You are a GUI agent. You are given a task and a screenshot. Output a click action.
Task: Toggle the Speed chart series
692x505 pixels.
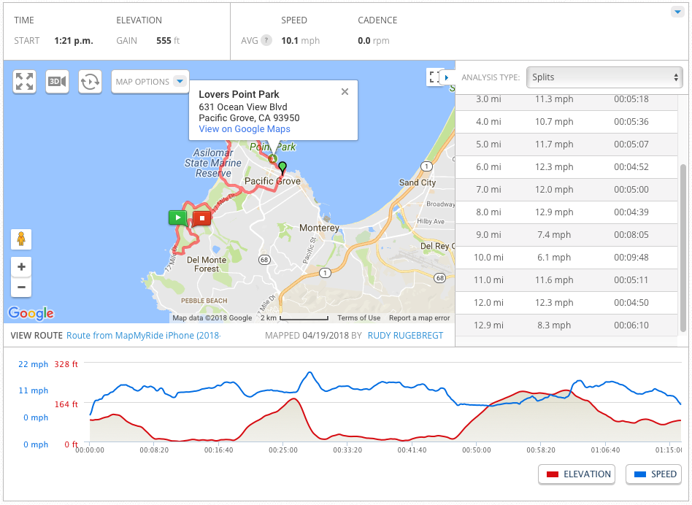click(653, 474)
